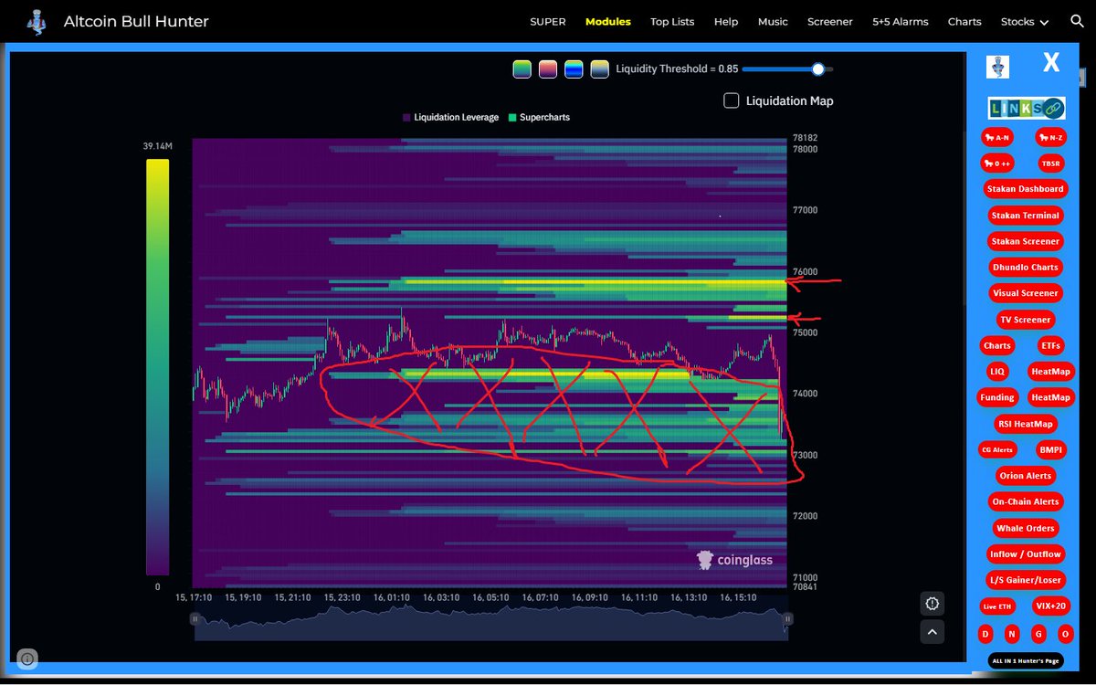Image resolution: width=1096 pixels, height=685 pixels.
Task: Open the Top Lists menu
Action: [x=672, y=20]
